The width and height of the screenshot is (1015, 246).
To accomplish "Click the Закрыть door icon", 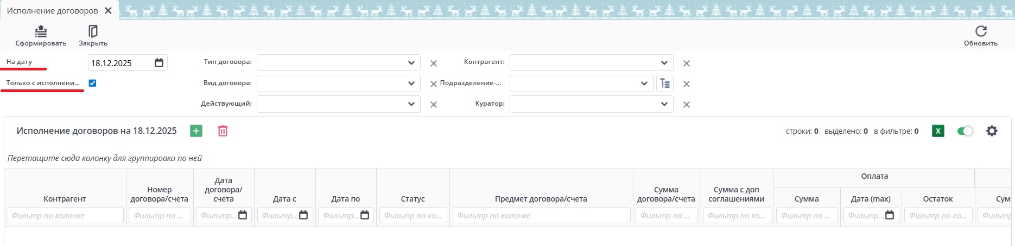I will [x=93, y=31].
